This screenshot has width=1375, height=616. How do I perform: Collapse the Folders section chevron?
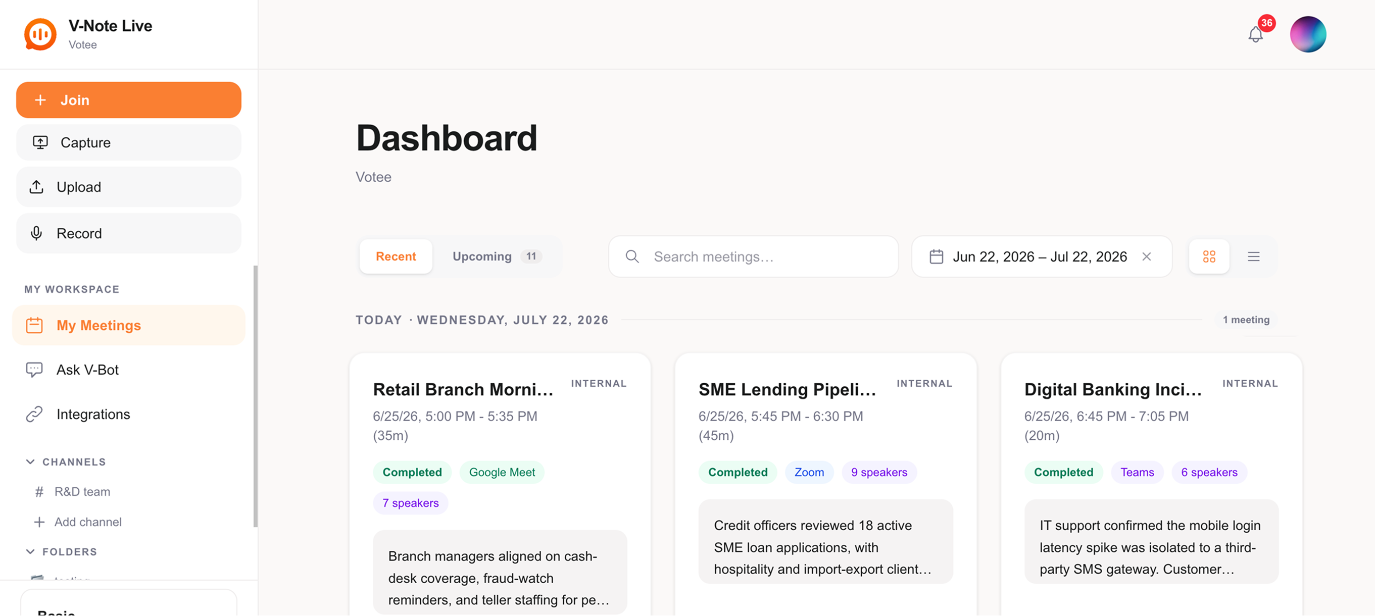(x=30, y=551)
